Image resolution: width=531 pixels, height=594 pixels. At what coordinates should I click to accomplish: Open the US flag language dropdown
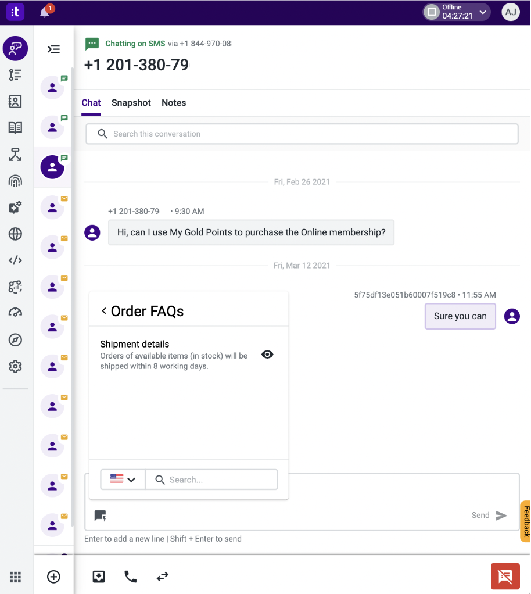[123, 480]
